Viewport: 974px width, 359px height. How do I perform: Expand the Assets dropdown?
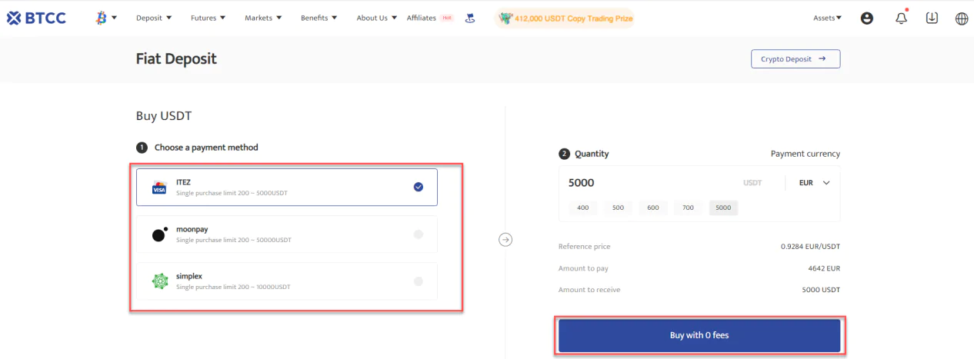(x=827, y=18)
